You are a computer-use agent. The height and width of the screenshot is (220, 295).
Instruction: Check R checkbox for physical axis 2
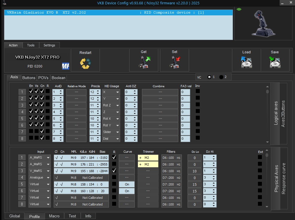pyautogui.click(x=114, y=164)
